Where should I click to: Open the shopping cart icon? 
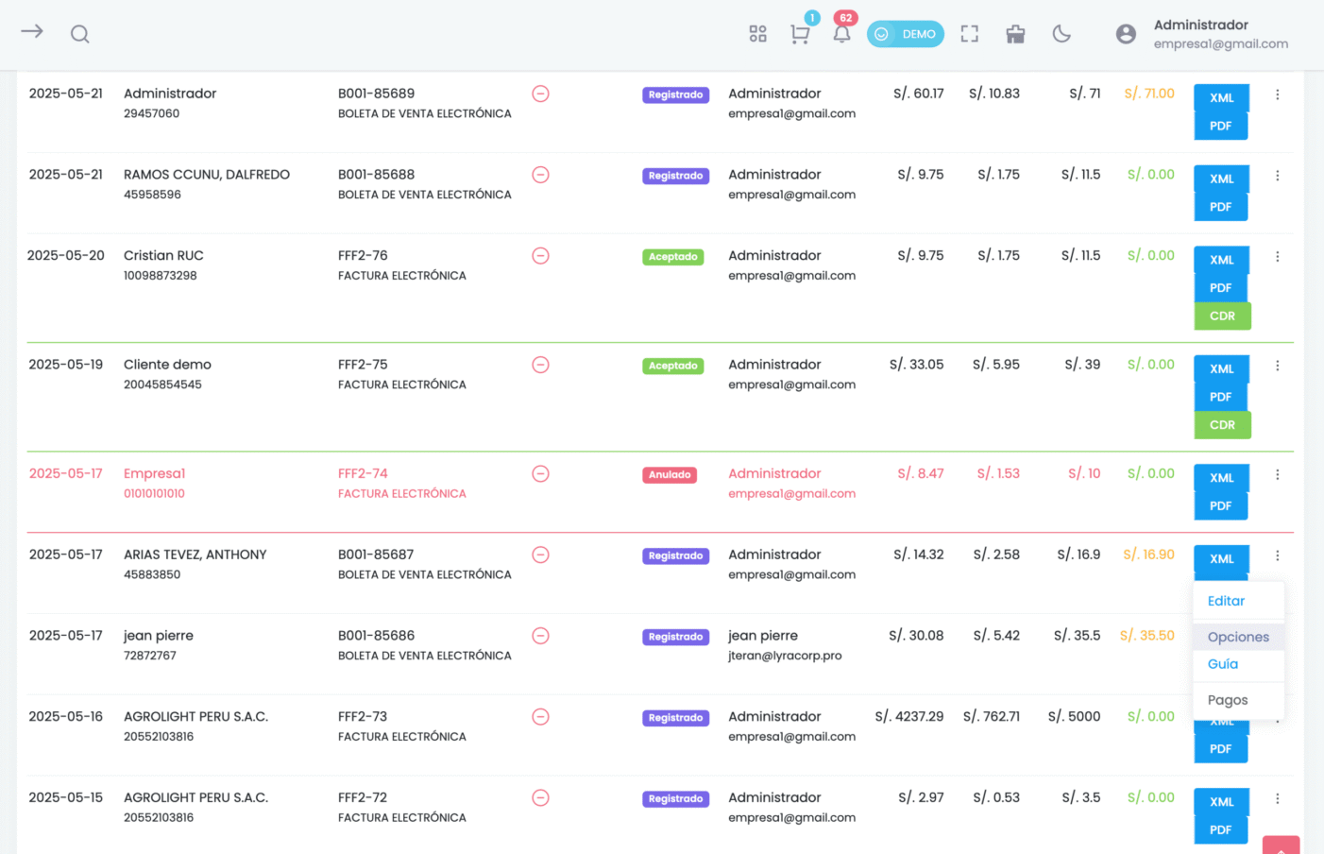(800, 34)
